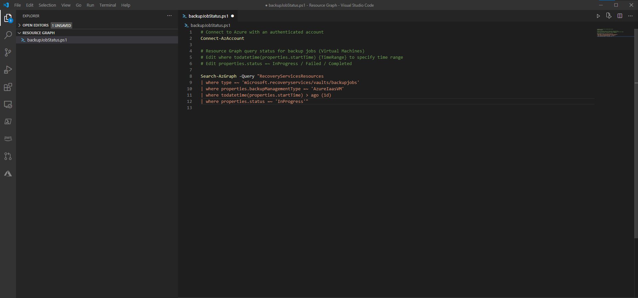638x298 pixels.
Task: Open the Go menu
Action: coord(79,5)
